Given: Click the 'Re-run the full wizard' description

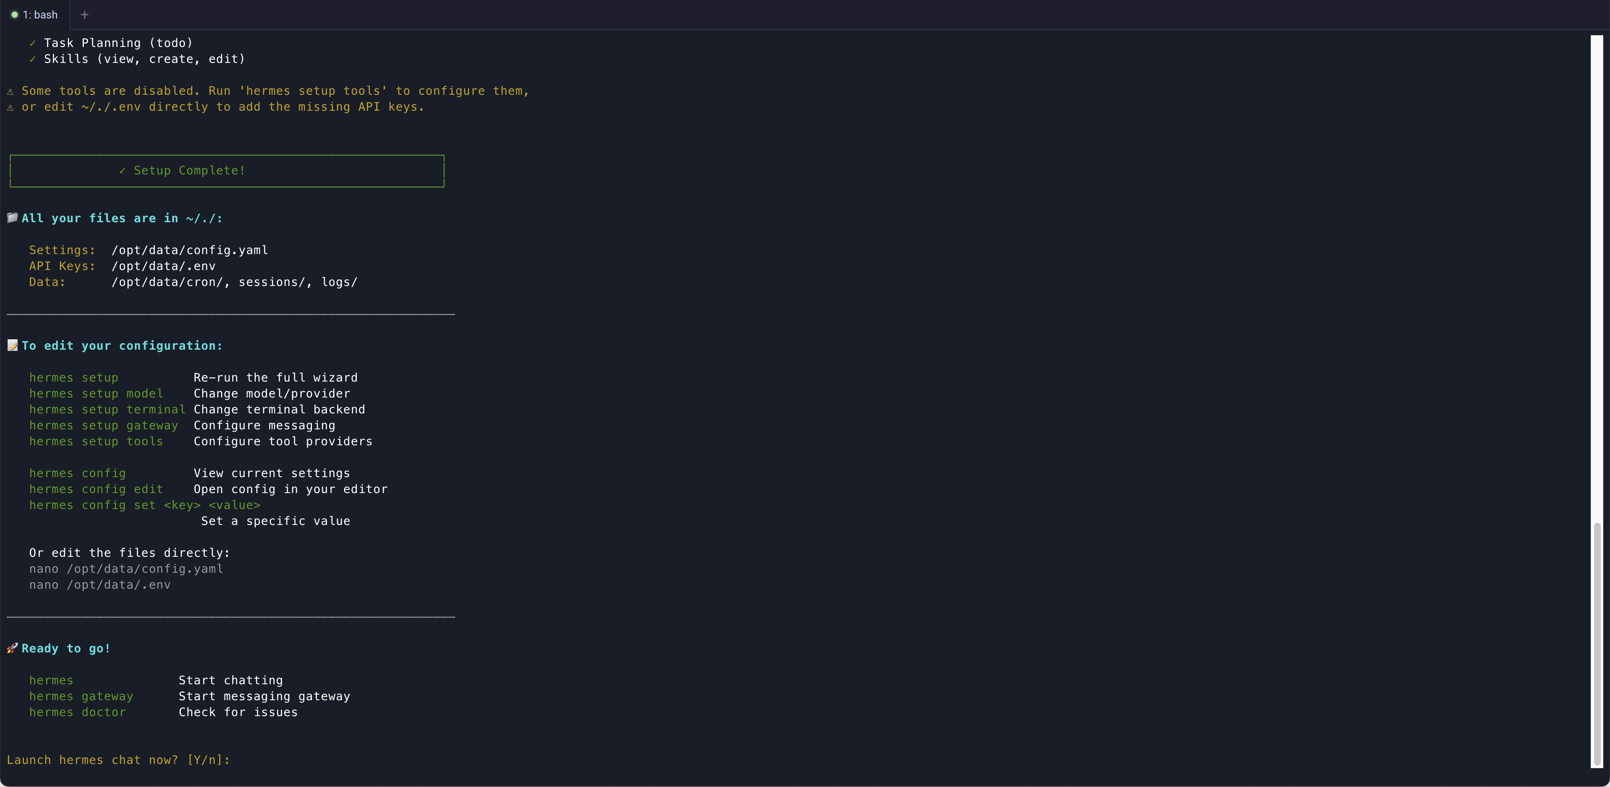Looking at the screenshot, I should [x=275, y=377].
